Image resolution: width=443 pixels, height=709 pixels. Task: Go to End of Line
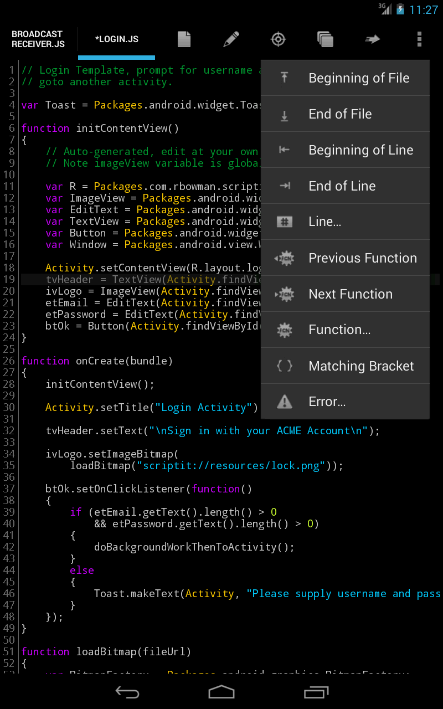coord(344,186)
